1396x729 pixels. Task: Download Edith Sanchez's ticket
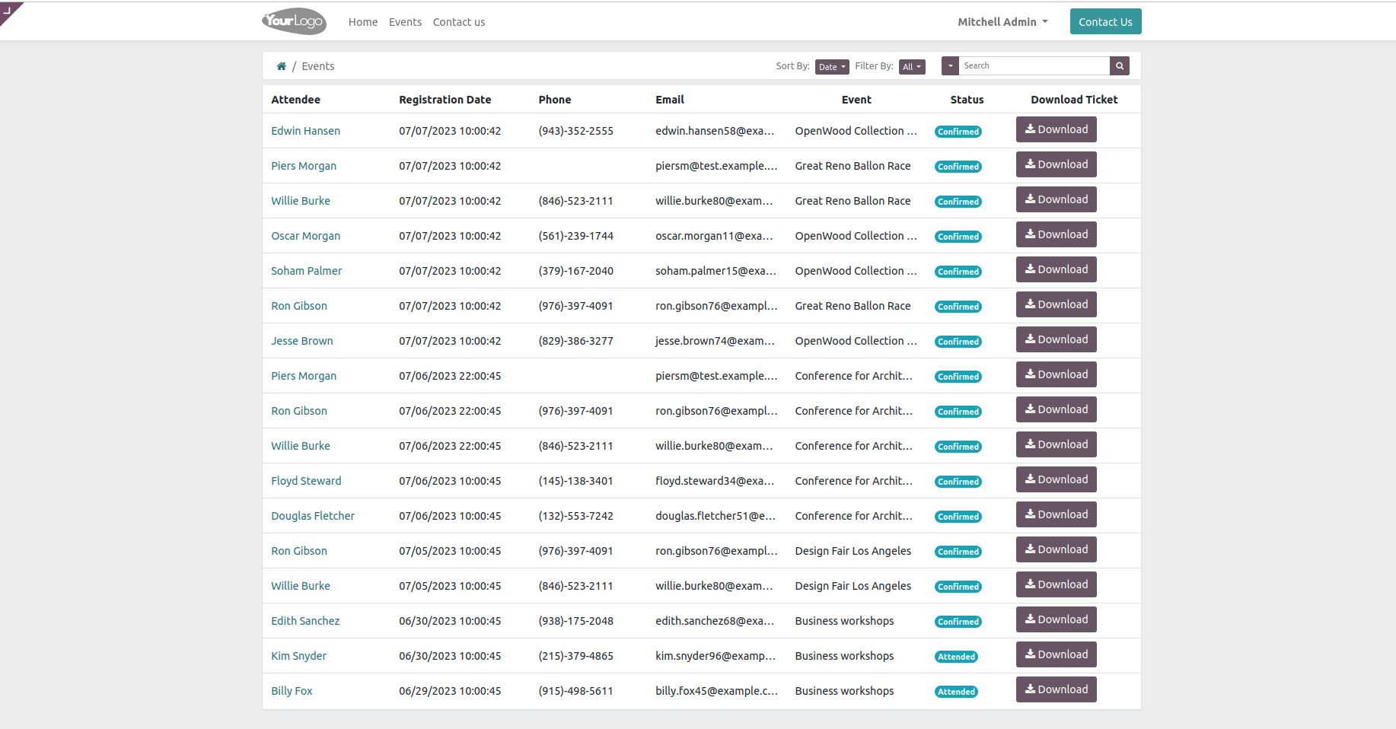1056,619
